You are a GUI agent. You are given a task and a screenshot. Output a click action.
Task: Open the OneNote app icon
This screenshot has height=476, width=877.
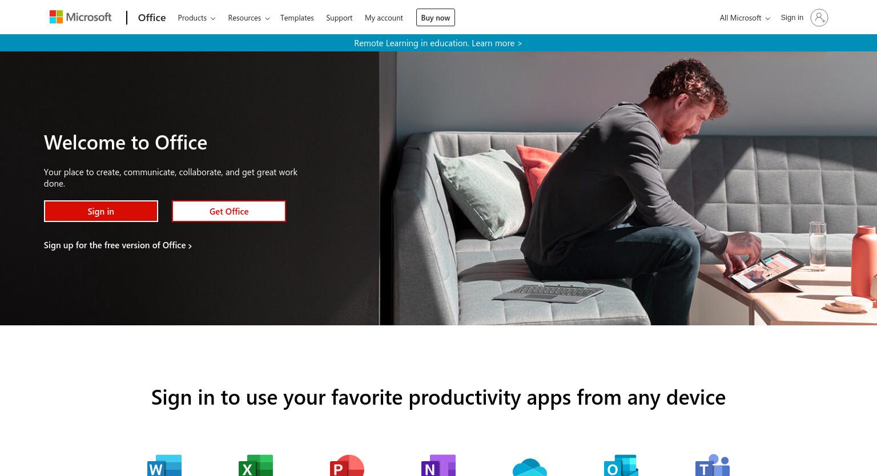click(438, 465)
